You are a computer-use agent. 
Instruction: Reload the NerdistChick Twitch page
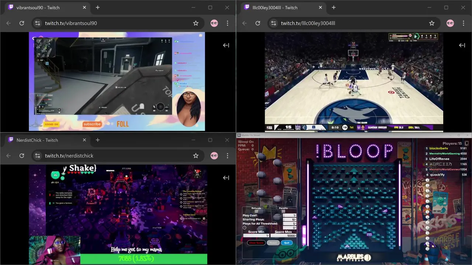(22, 156)
